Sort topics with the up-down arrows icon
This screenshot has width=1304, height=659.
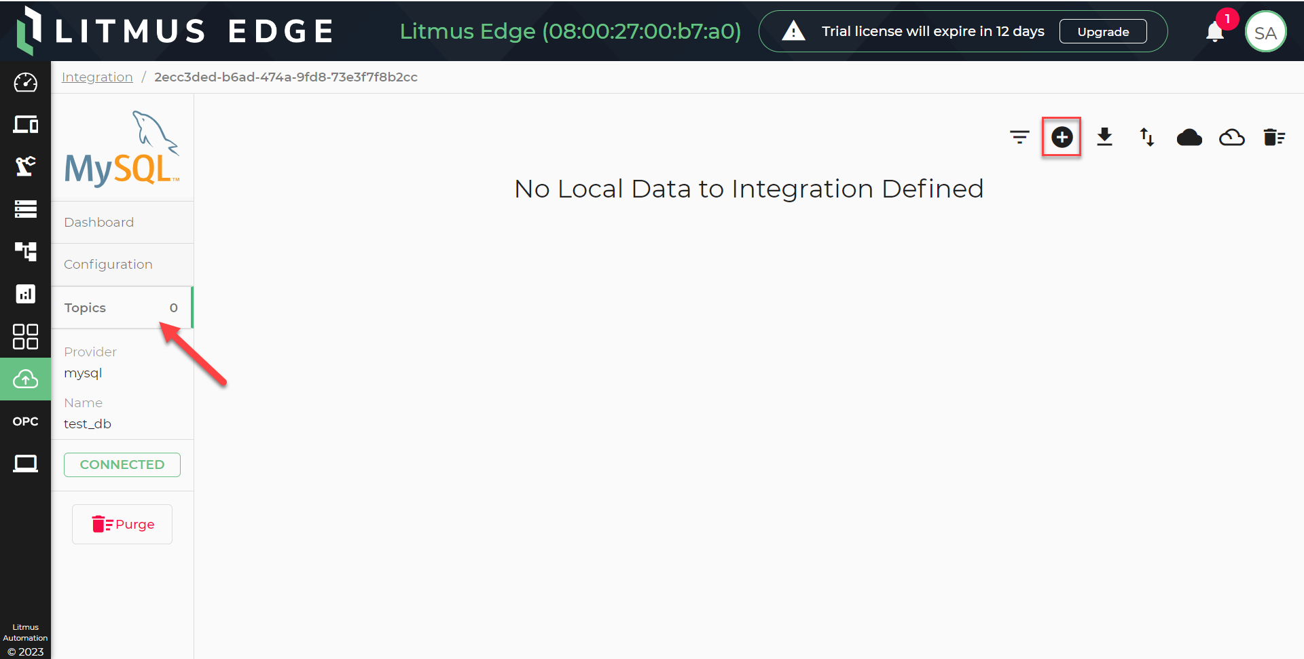coord(1147,136)
